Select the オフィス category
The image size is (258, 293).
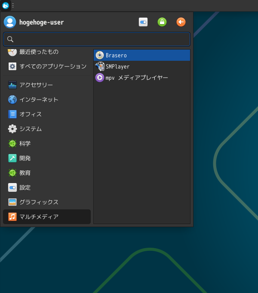(x=47, y=114)
